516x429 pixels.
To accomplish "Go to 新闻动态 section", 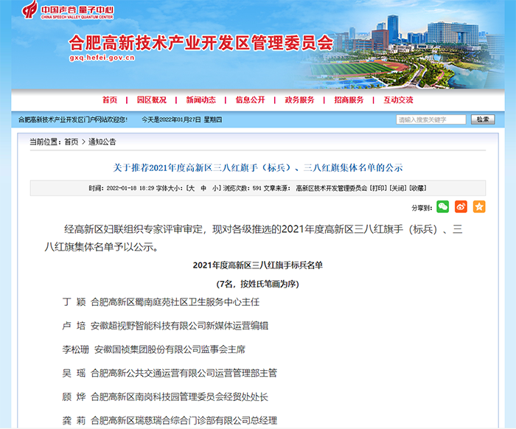I will (x=201, y=100).
